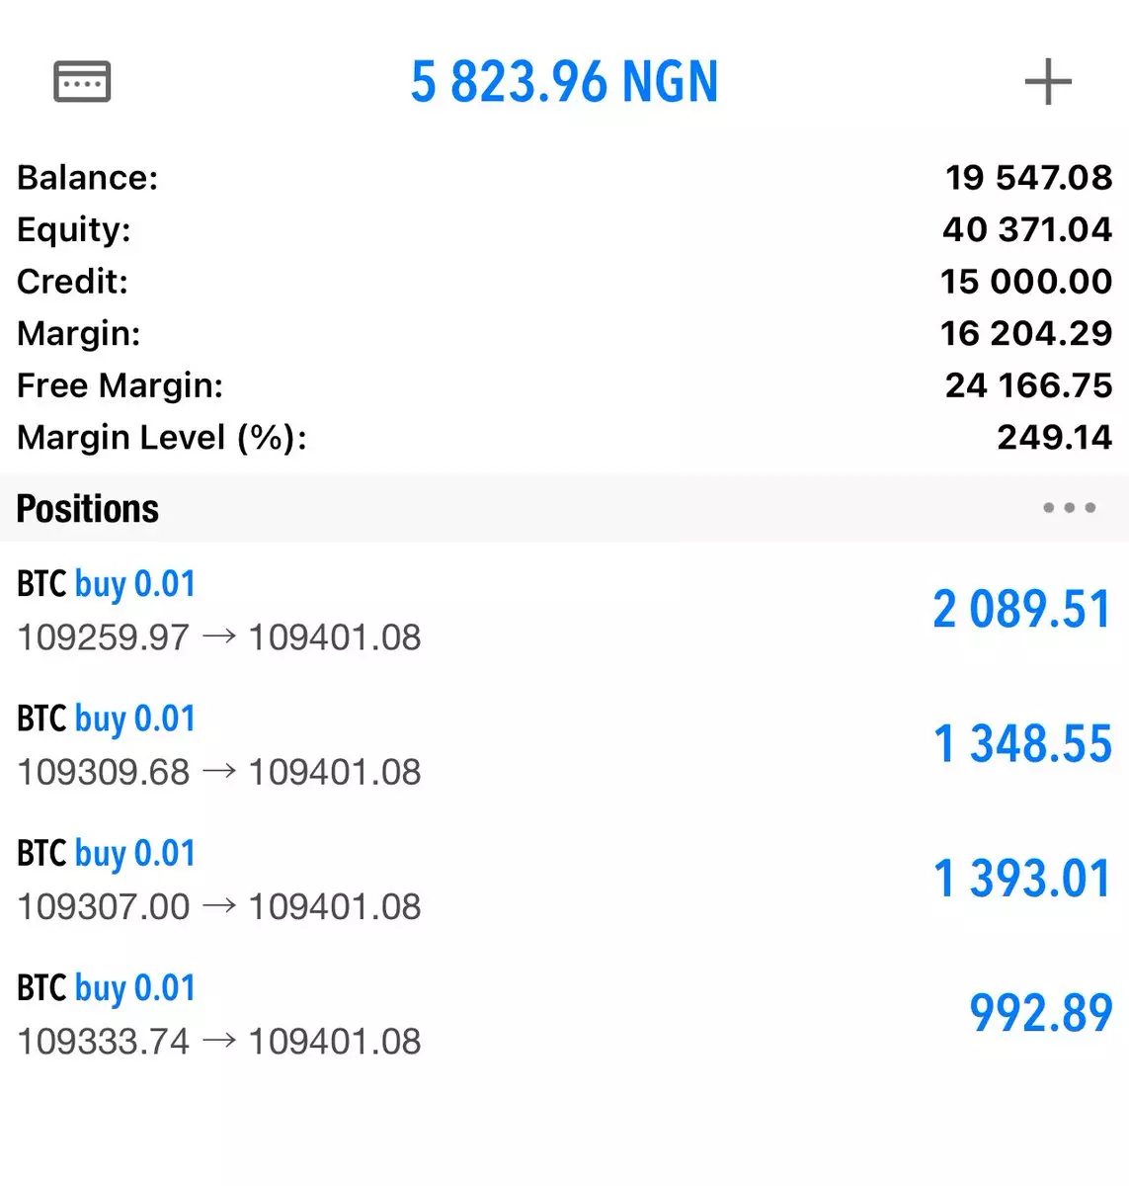Viewport: 1129px width, 1186px height.
Task: Open the accounts card icon
Action: 82,81
